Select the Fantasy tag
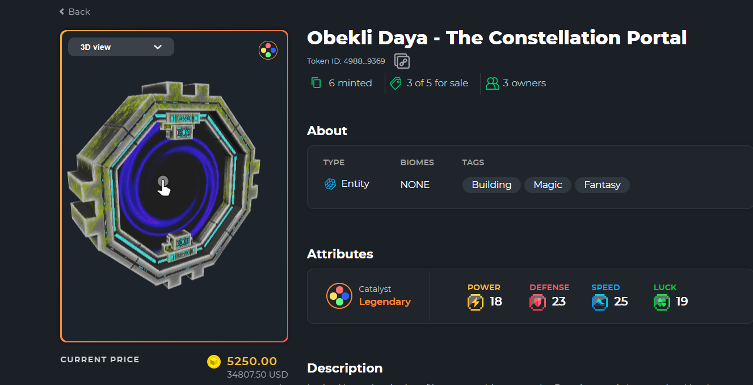This screenshot has height=385, width=753. (x=602, y=185)
